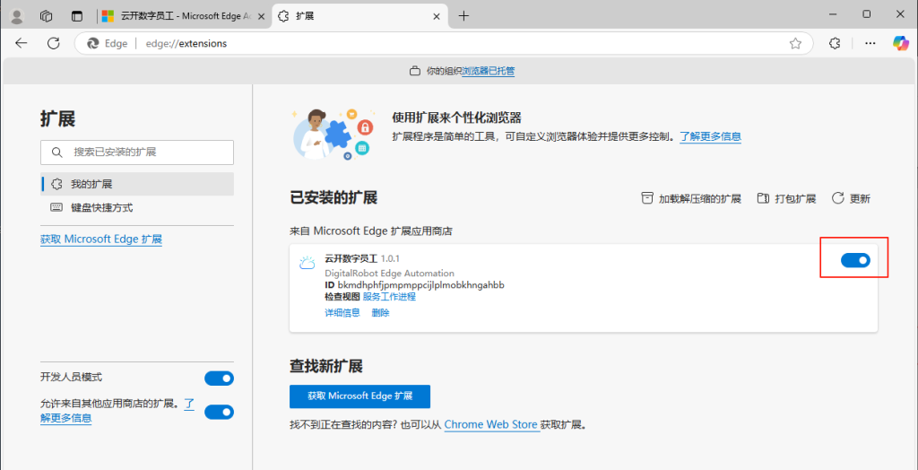
Task: Open a new tab with plus icon
Action: pyautogui.click(x=463, y=16)
